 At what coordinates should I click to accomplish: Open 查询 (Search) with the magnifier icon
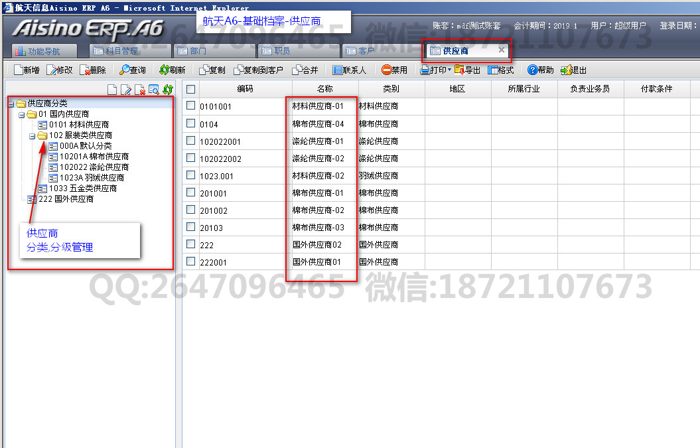click(124, 70)
